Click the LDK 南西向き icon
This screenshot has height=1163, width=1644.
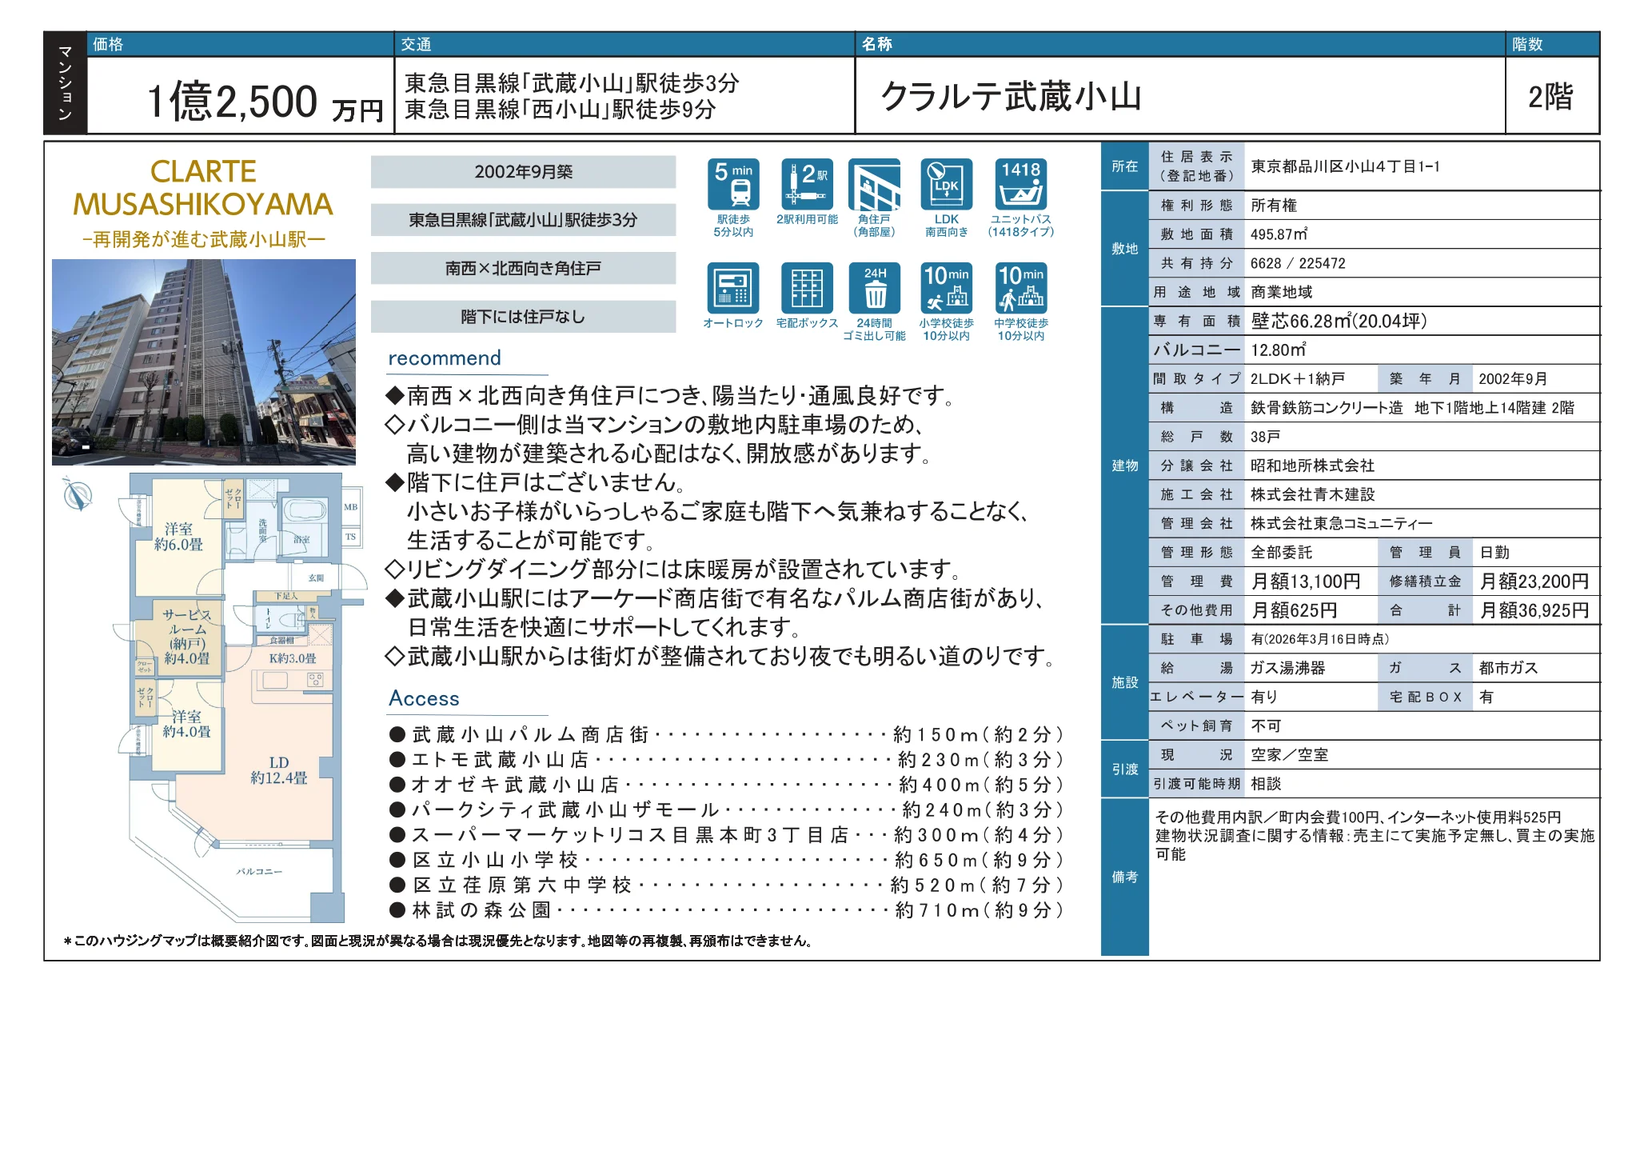(947, 185)
